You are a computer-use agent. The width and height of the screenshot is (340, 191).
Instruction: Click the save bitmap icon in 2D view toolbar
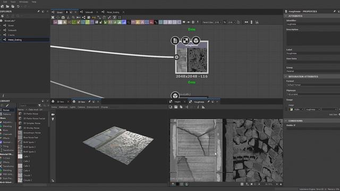[176, 107]
